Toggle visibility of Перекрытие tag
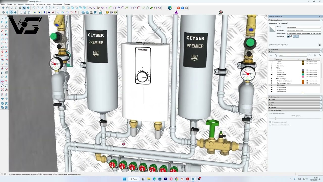The height and width of the screenshot is (182, 323). (x=272, y=74)
